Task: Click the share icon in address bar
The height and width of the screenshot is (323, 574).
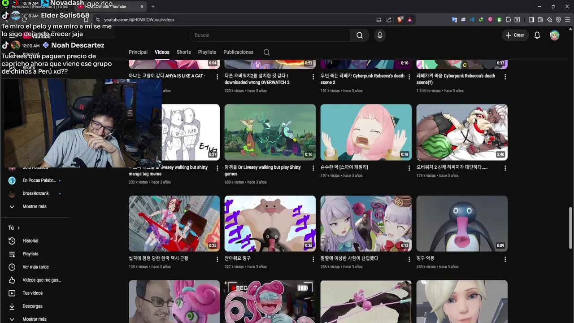Action: [x=389, y=20]
